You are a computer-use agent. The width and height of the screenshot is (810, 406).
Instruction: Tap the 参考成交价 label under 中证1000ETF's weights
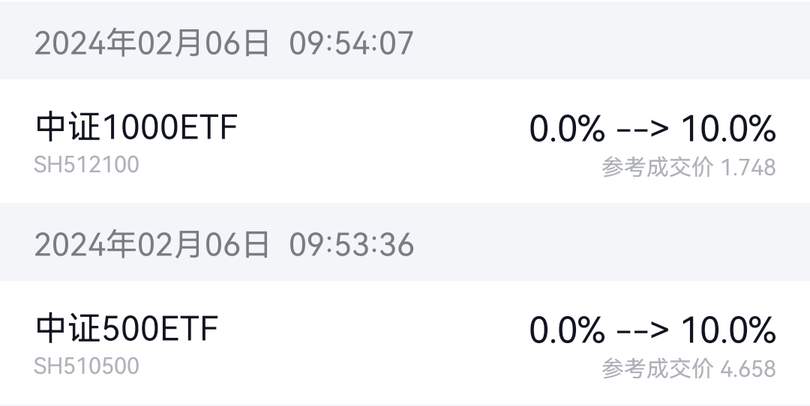(x=657, y=167)
